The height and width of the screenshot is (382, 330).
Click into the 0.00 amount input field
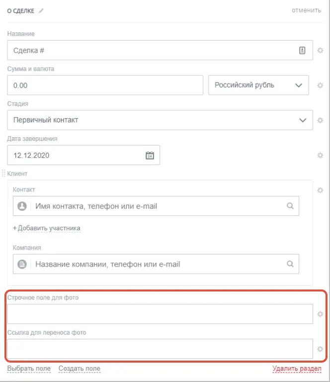point(105,85)
